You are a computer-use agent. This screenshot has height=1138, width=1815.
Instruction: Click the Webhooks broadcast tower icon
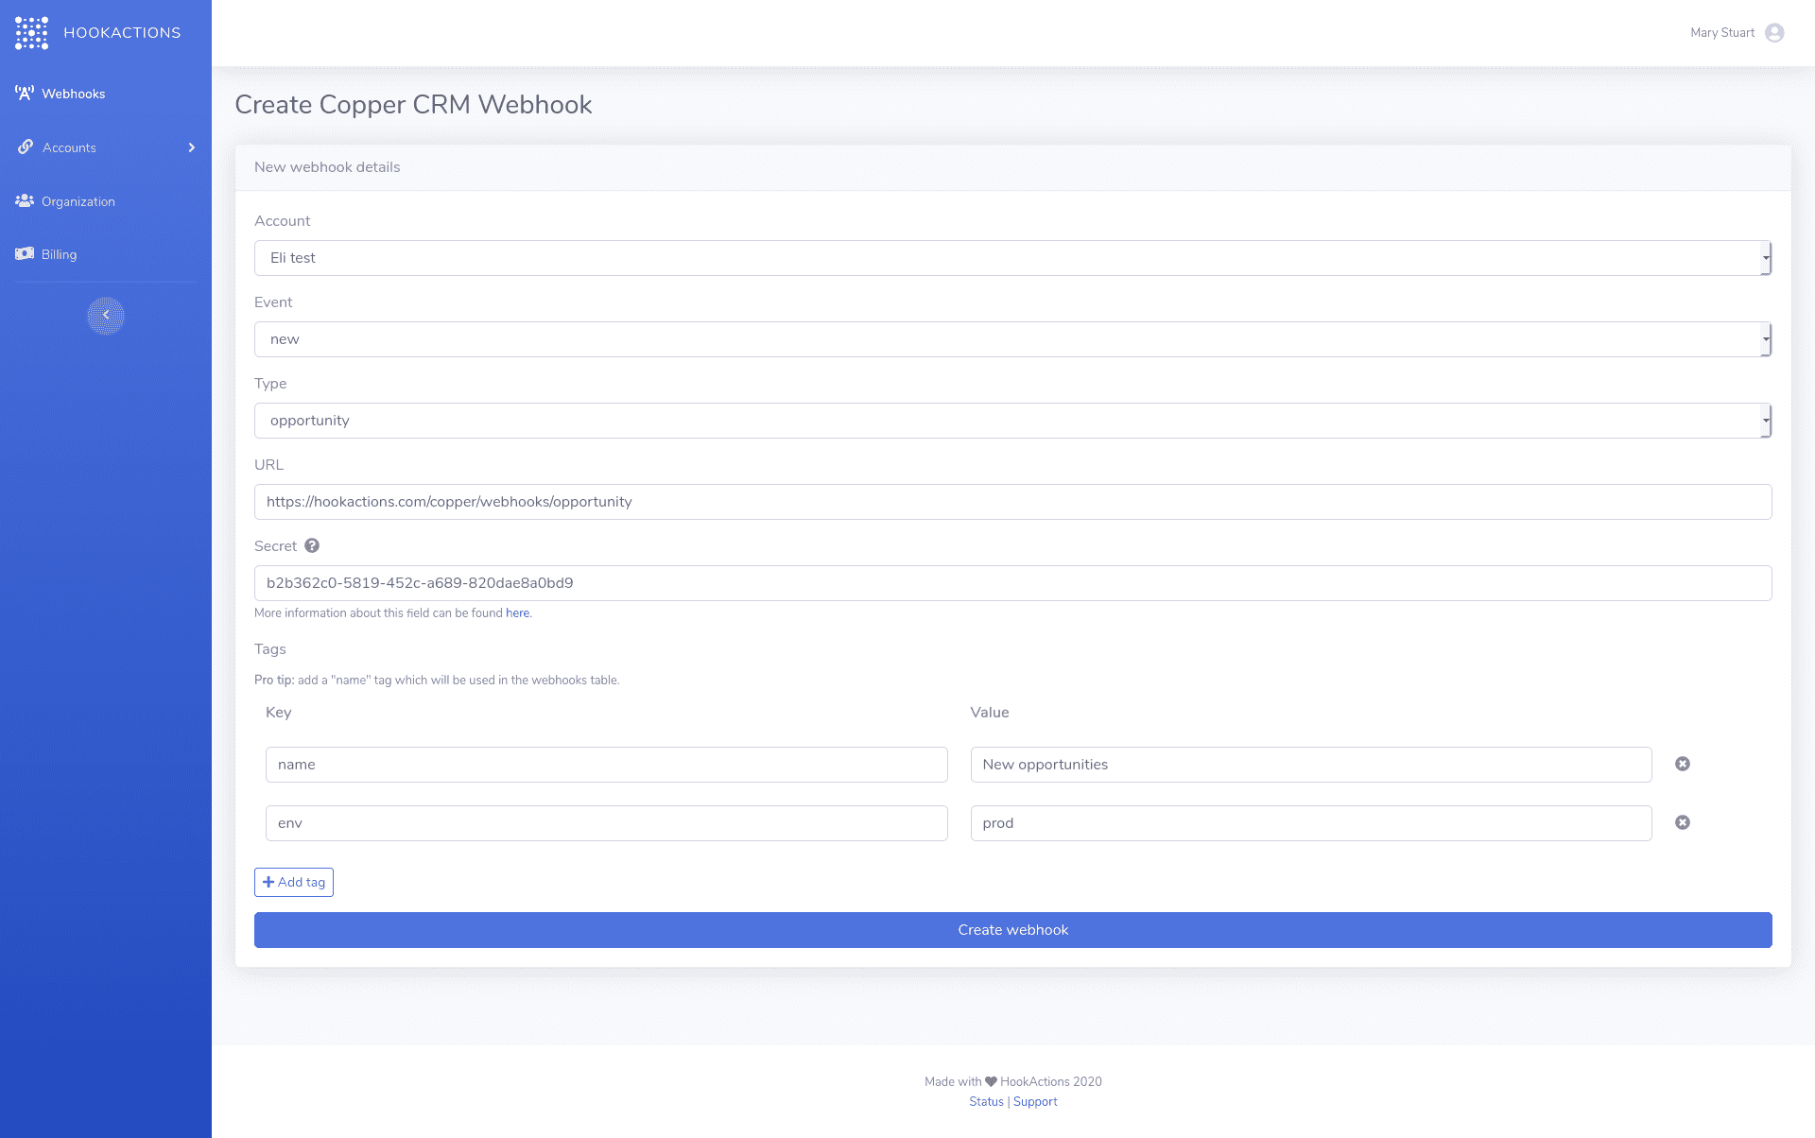25,93
